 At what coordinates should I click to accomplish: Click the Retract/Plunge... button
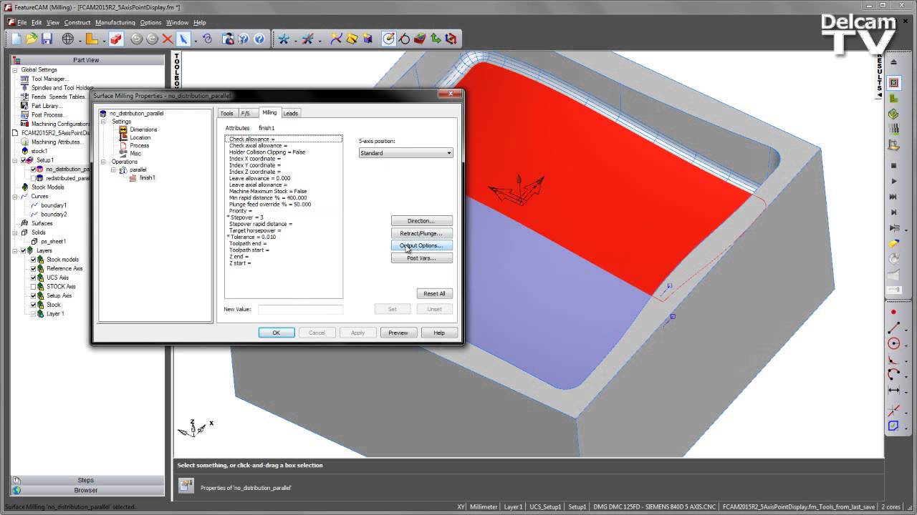pos(421,233)
